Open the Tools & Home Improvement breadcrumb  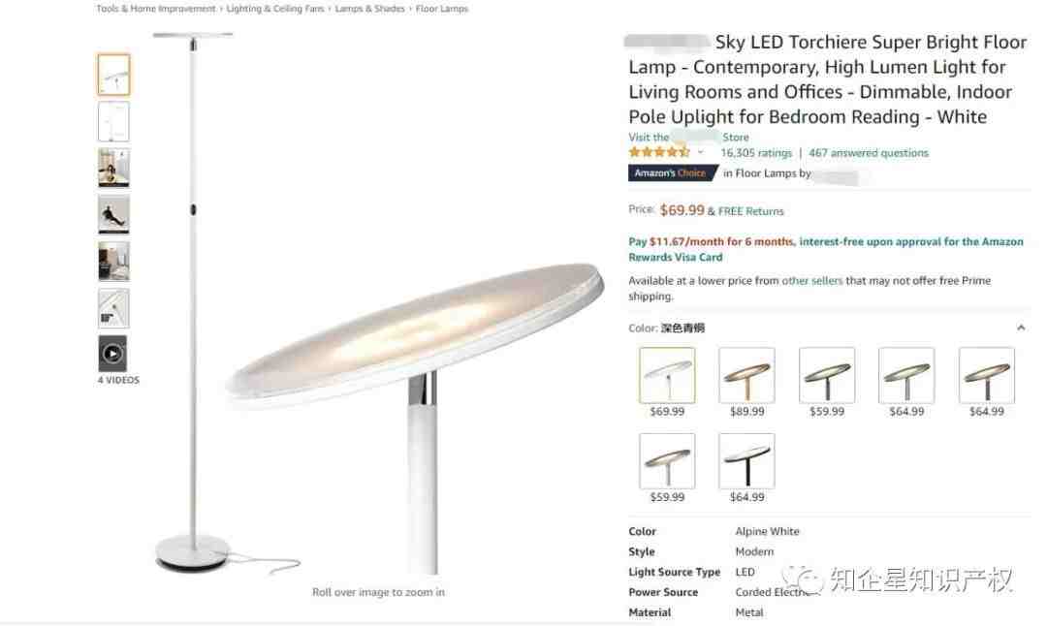click(155, 9)
